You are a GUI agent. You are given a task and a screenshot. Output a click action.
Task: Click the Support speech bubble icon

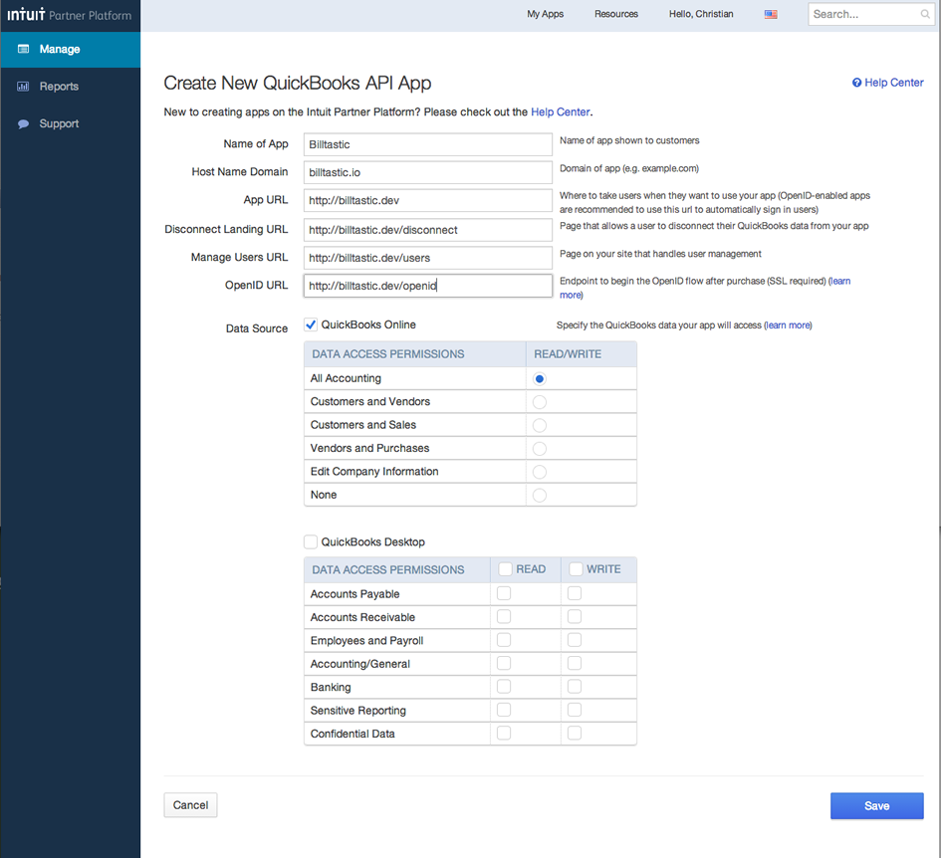(x=24, y=123)
